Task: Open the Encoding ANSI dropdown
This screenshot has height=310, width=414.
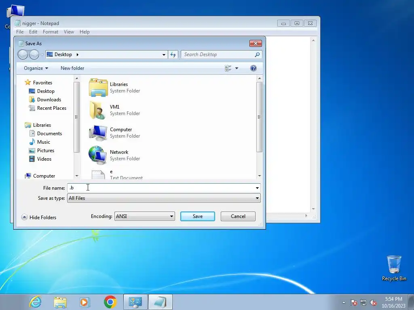Action: click(x=145, y=216)
